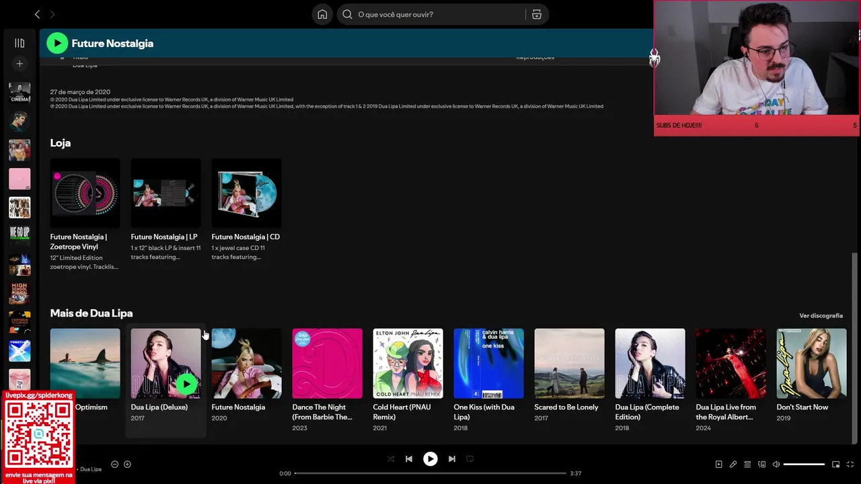Image resolution: width=861 pixels, height=484 pixels.
Task: Play the Future Nostalgia album from header
Action: 57,43
